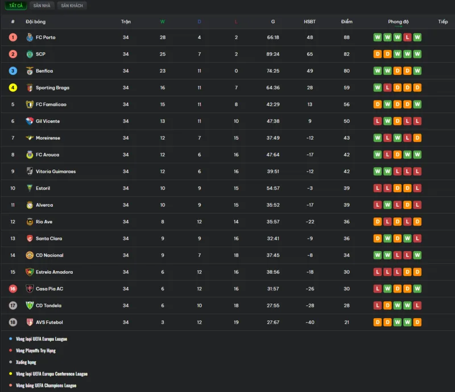This screenshot has height=392, width=455.
Task: Click the Vòng loại UEFA Europa League legend
Action: pyautogui.click(x=42, y=339)
